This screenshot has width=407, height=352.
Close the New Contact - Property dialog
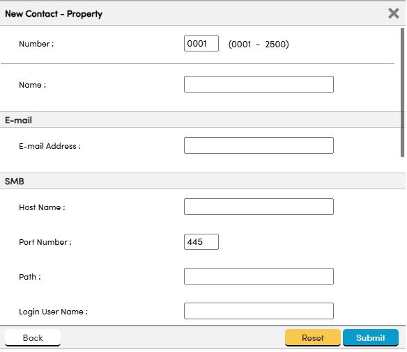coord(394,13)
